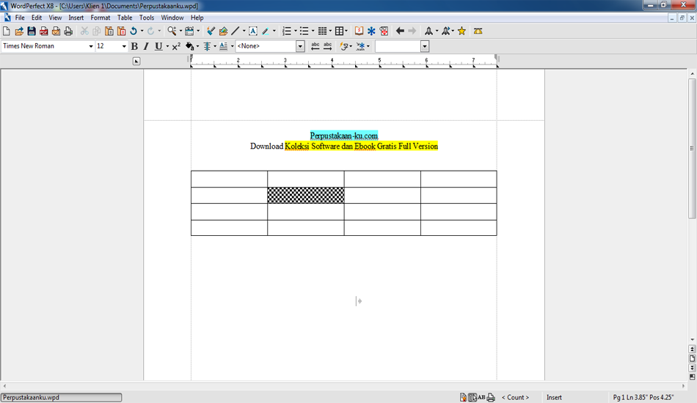Image resolution: width=697 pixels, height=403 pixels.
Task: Click the Perpustakaanku.wpd document tab
Action: [x=62, y=397]
